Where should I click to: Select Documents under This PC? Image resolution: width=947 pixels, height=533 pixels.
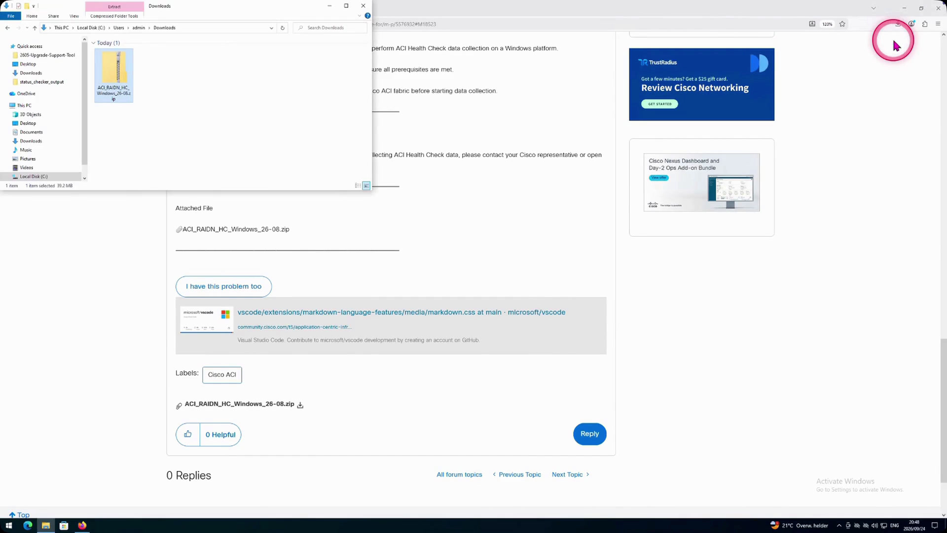tap(31, 132)
